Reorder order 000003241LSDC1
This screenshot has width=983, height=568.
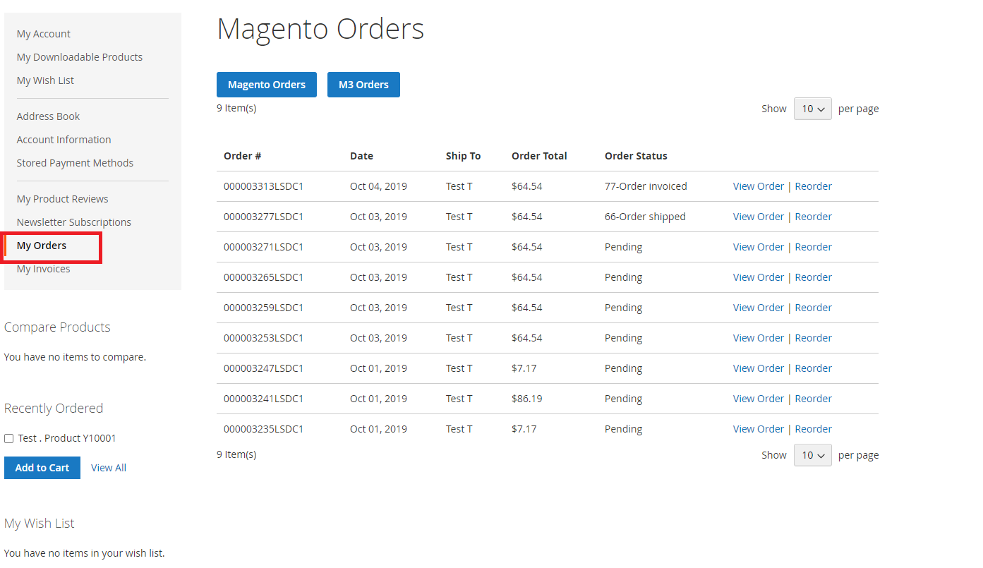coord(814,399)
